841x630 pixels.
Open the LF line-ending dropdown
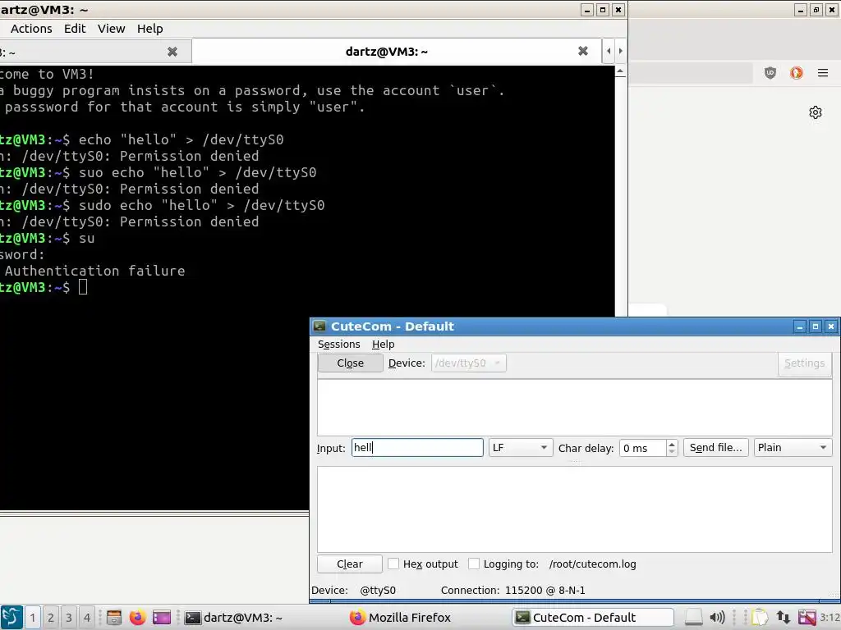(x=520, y=447)
